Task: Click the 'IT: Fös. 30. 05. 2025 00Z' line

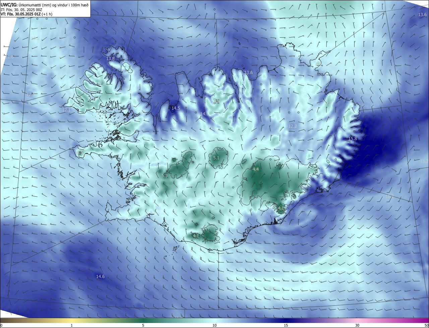Action: click(x=21, y=10)
